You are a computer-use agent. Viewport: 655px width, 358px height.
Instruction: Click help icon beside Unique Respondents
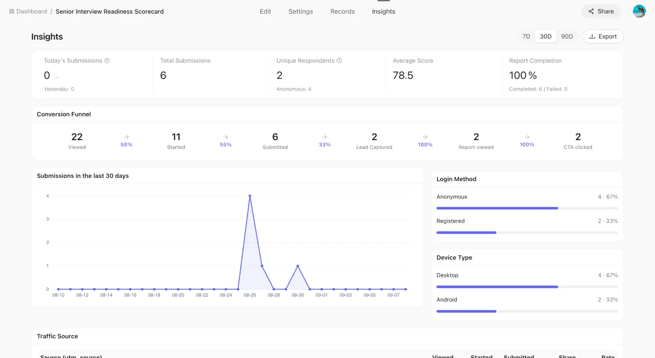pos(339,60)
